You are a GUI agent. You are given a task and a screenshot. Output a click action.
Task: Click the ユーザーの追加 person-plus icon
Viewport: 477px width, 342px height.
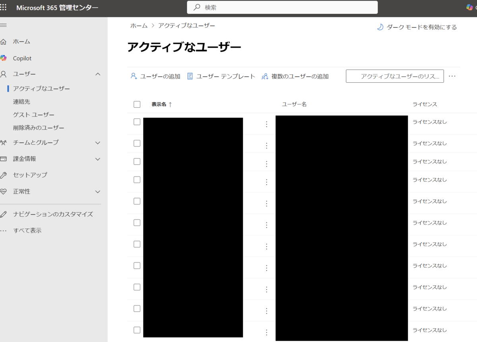(x=134, y=76)
